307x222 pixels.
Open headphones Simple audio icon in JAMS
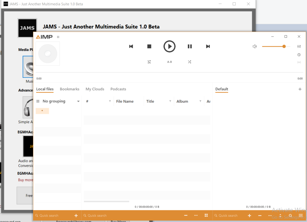(28, 107)
